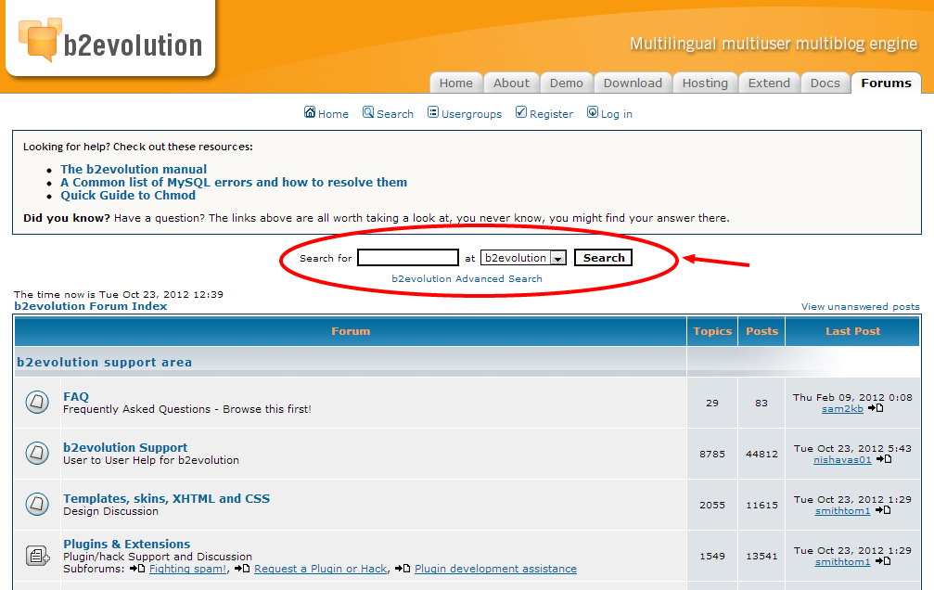Go to the Hosting tab
934x590 pixels.
point(705,83)
